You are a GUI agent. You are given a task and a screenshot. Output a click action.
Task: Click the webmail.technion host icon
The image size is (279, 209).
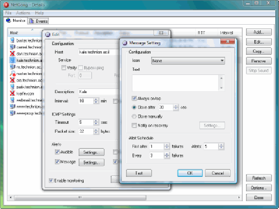point(12,100)
